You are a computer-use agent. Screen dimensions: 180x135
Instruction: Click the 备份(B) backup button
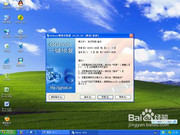[x=88, y=97]
